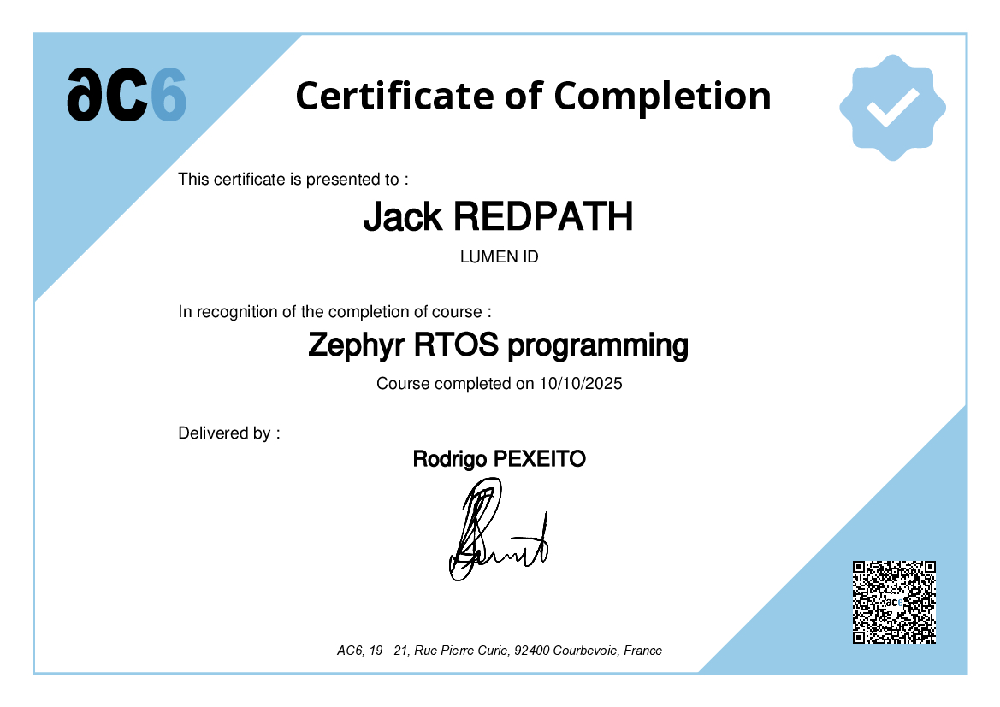Click the handwritten signature
This screenshot has height=707, width=1000.
click(499, 529)
